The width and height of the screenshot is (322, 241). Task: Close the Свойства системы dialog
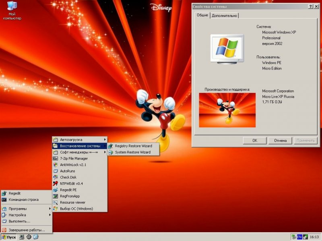click(316, 6)
